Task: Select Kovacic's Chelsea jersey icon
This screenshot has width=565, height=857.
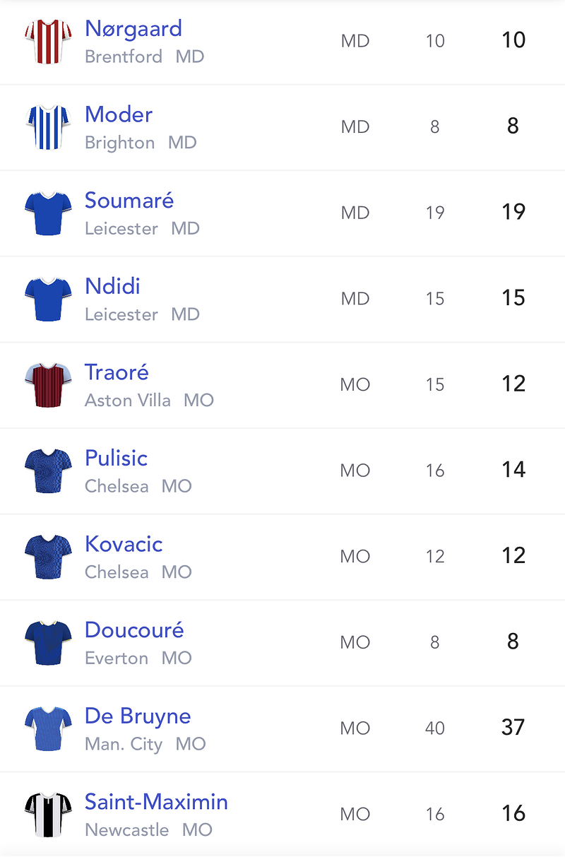Action: (48, 557)
